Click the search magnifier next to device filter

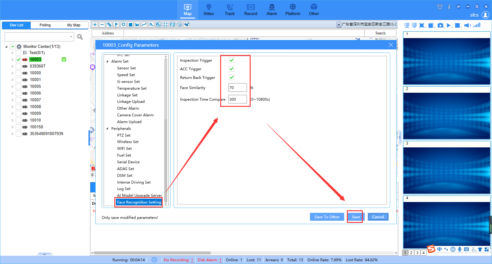click(80, 37)
